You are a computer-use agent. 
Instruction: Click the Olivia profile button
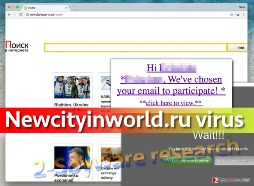242,7
